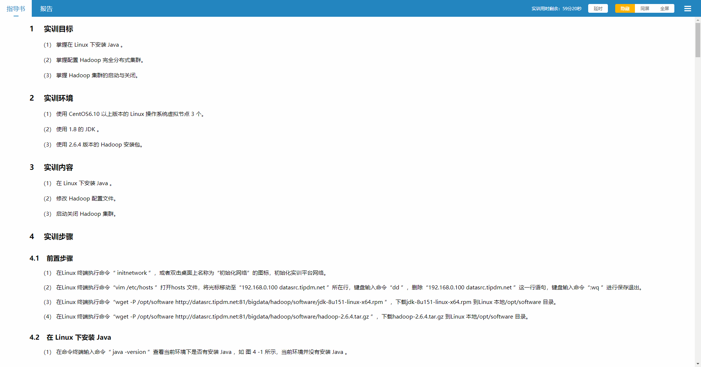Screen dimensions: 701x367
Task: Switch to the 指导书 tab
Action: click(16, 8)
